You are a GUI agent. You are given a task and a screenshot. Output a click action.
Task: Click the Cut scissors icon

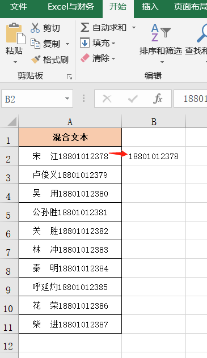pyautogui.click(x=35, y=28)
